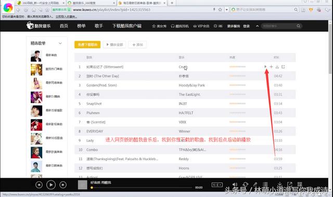Click the yellow free download songs button
Viewport: 333px width, 197px height.
click(x=87, y=45)
